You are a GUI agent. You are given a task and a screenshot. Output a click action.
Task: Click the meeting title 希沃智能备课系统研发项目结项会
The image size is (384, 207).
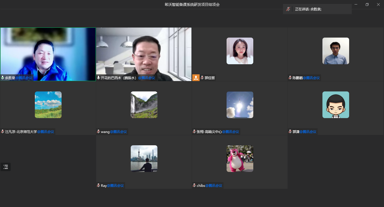192,4
